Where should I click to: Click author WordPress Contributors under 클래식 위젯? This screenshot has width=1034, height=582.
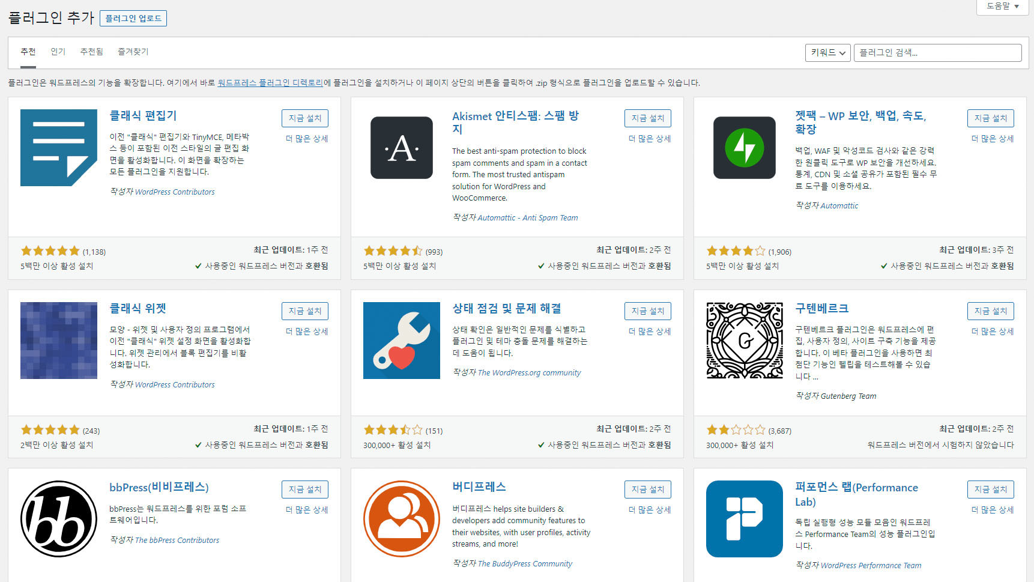(x=175, y=385)
